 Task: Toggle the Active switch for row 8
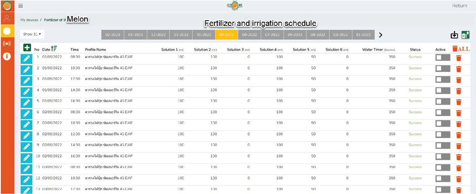(x=443, y=134)
